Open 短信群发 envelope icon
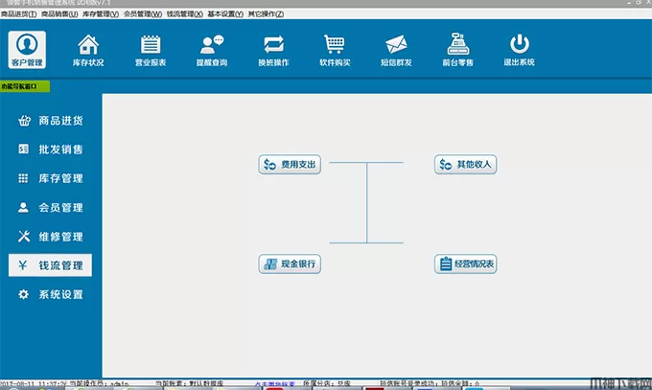Viewport: 652px width, 390px height. (x=396, y=51)
